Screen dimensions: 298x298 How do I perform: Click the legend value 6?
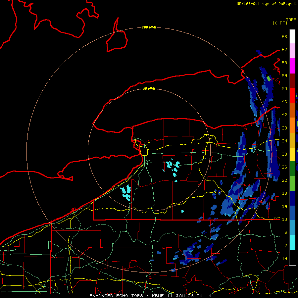(285, 232)
